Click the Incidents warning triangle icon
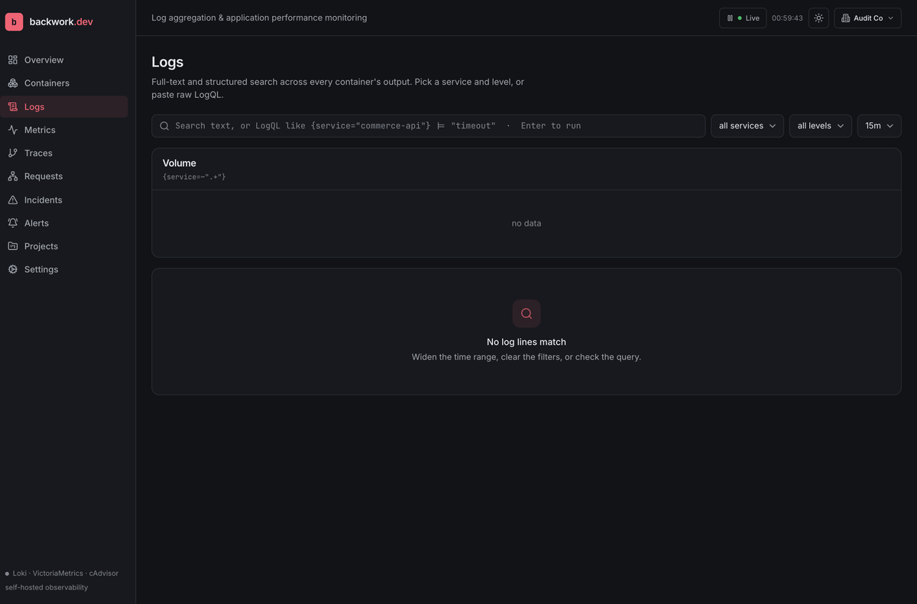The height and width of the screenshot is (604, 917). tap(13, 200)
